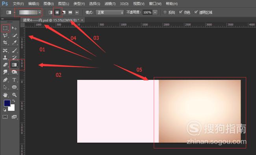Select the Smudge tool
The image size is (256, 155).
pyautogui.click(x=5, y=72)
